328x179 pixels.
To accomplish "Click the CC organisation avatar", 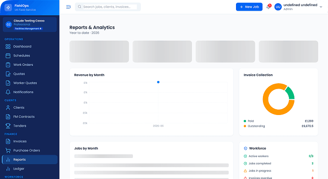I will [9, 25].
